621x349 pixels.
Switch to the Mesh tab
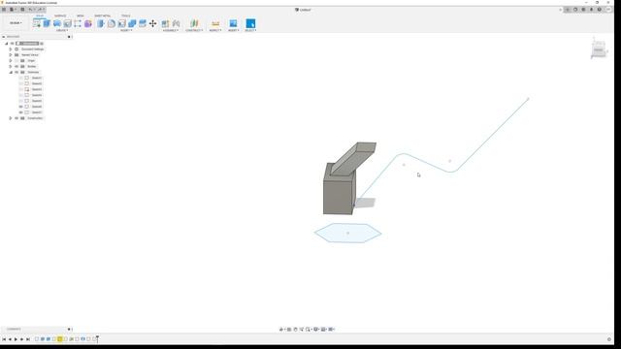pyautogui.click(x=81, y=16)
